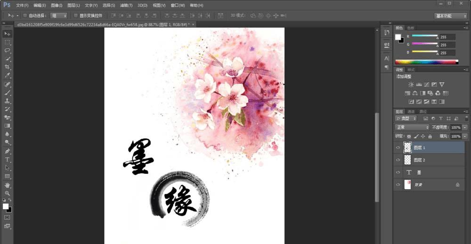Image resolution: width=471 pixels, height=244 pixels.
Task: Open the 类型 layer filter dropdown
Action: 406,119
